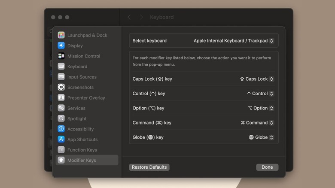Click the Mission Control icon

61,56
